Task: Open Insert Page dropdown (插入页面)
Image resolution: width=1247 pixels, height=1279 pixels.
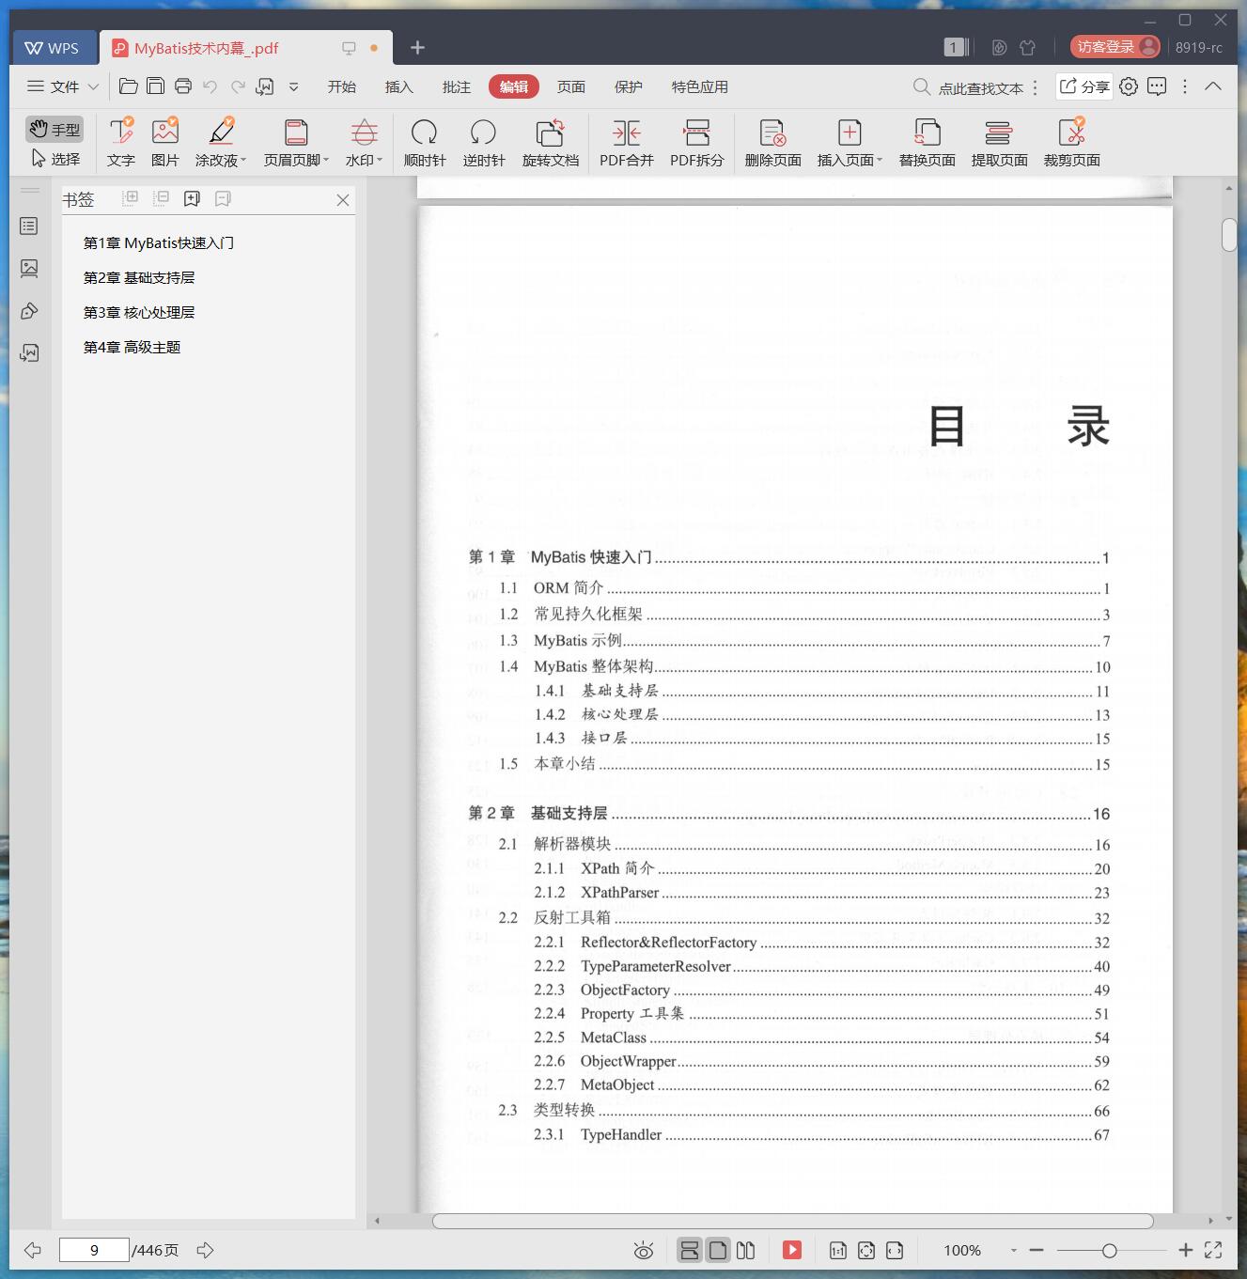Action: click(850, 142)
